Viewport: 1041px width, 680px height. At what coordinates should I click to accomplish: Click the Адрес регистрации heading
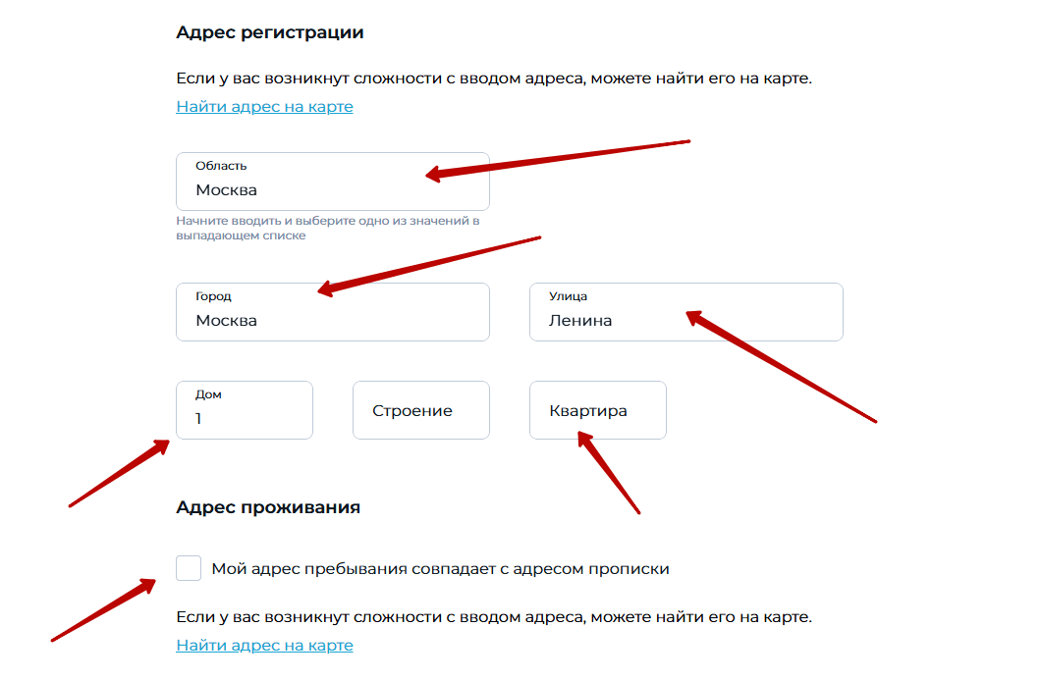(x=269, y=32)
